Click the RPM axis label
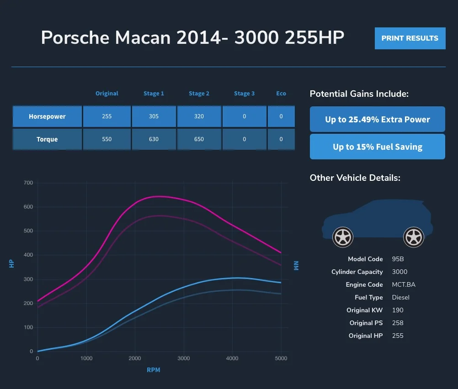 coord(153,370)
